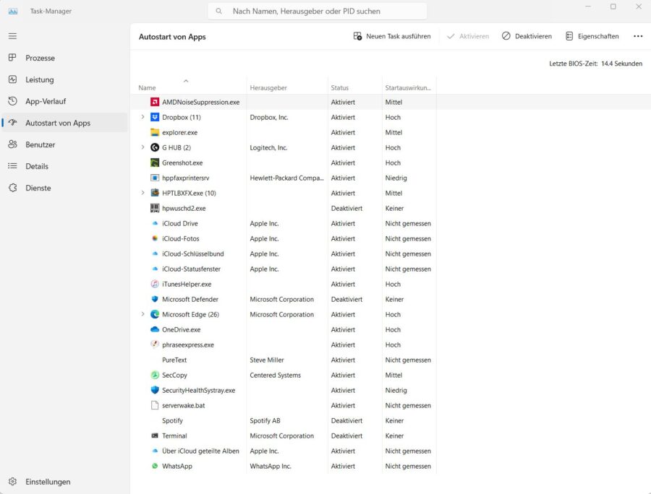This screenshot has width=651, height=494.
Task: Click the iCloud-Schlüsselbund icon
Action: (155, 253)
